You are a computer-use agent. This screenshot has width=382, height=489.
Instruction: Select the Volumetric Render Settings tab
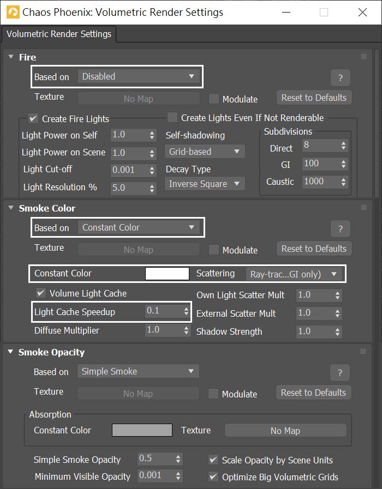(59, 34)
